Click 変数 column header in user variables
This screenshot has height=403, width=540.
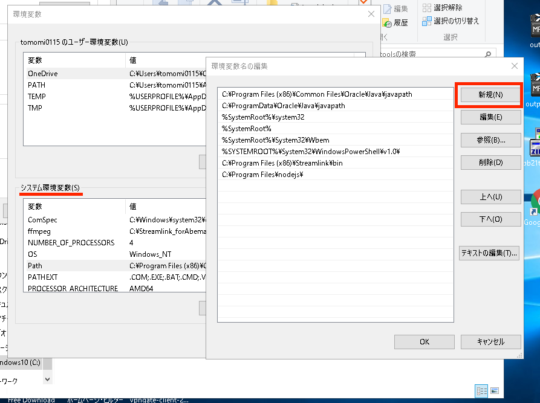tap(74, 60)
